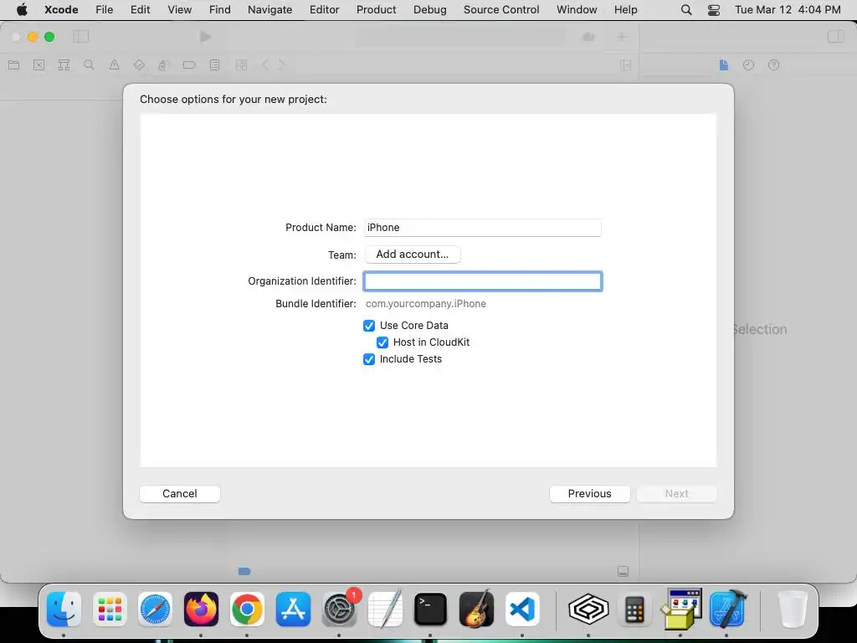Open the File menu
This screenshot has width=857, height=643.
point(104,10)
